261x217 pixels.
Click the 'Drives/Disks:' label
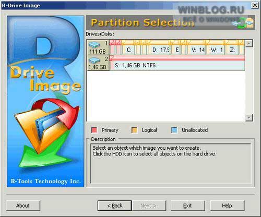tap(100, 34)
